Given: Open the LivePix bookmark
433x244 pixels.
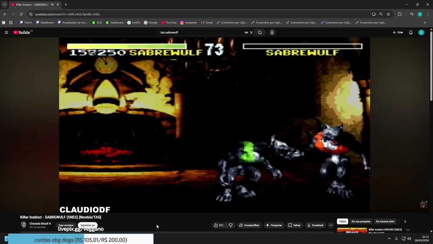Looking at the screenshot, I should pos(134,23).
